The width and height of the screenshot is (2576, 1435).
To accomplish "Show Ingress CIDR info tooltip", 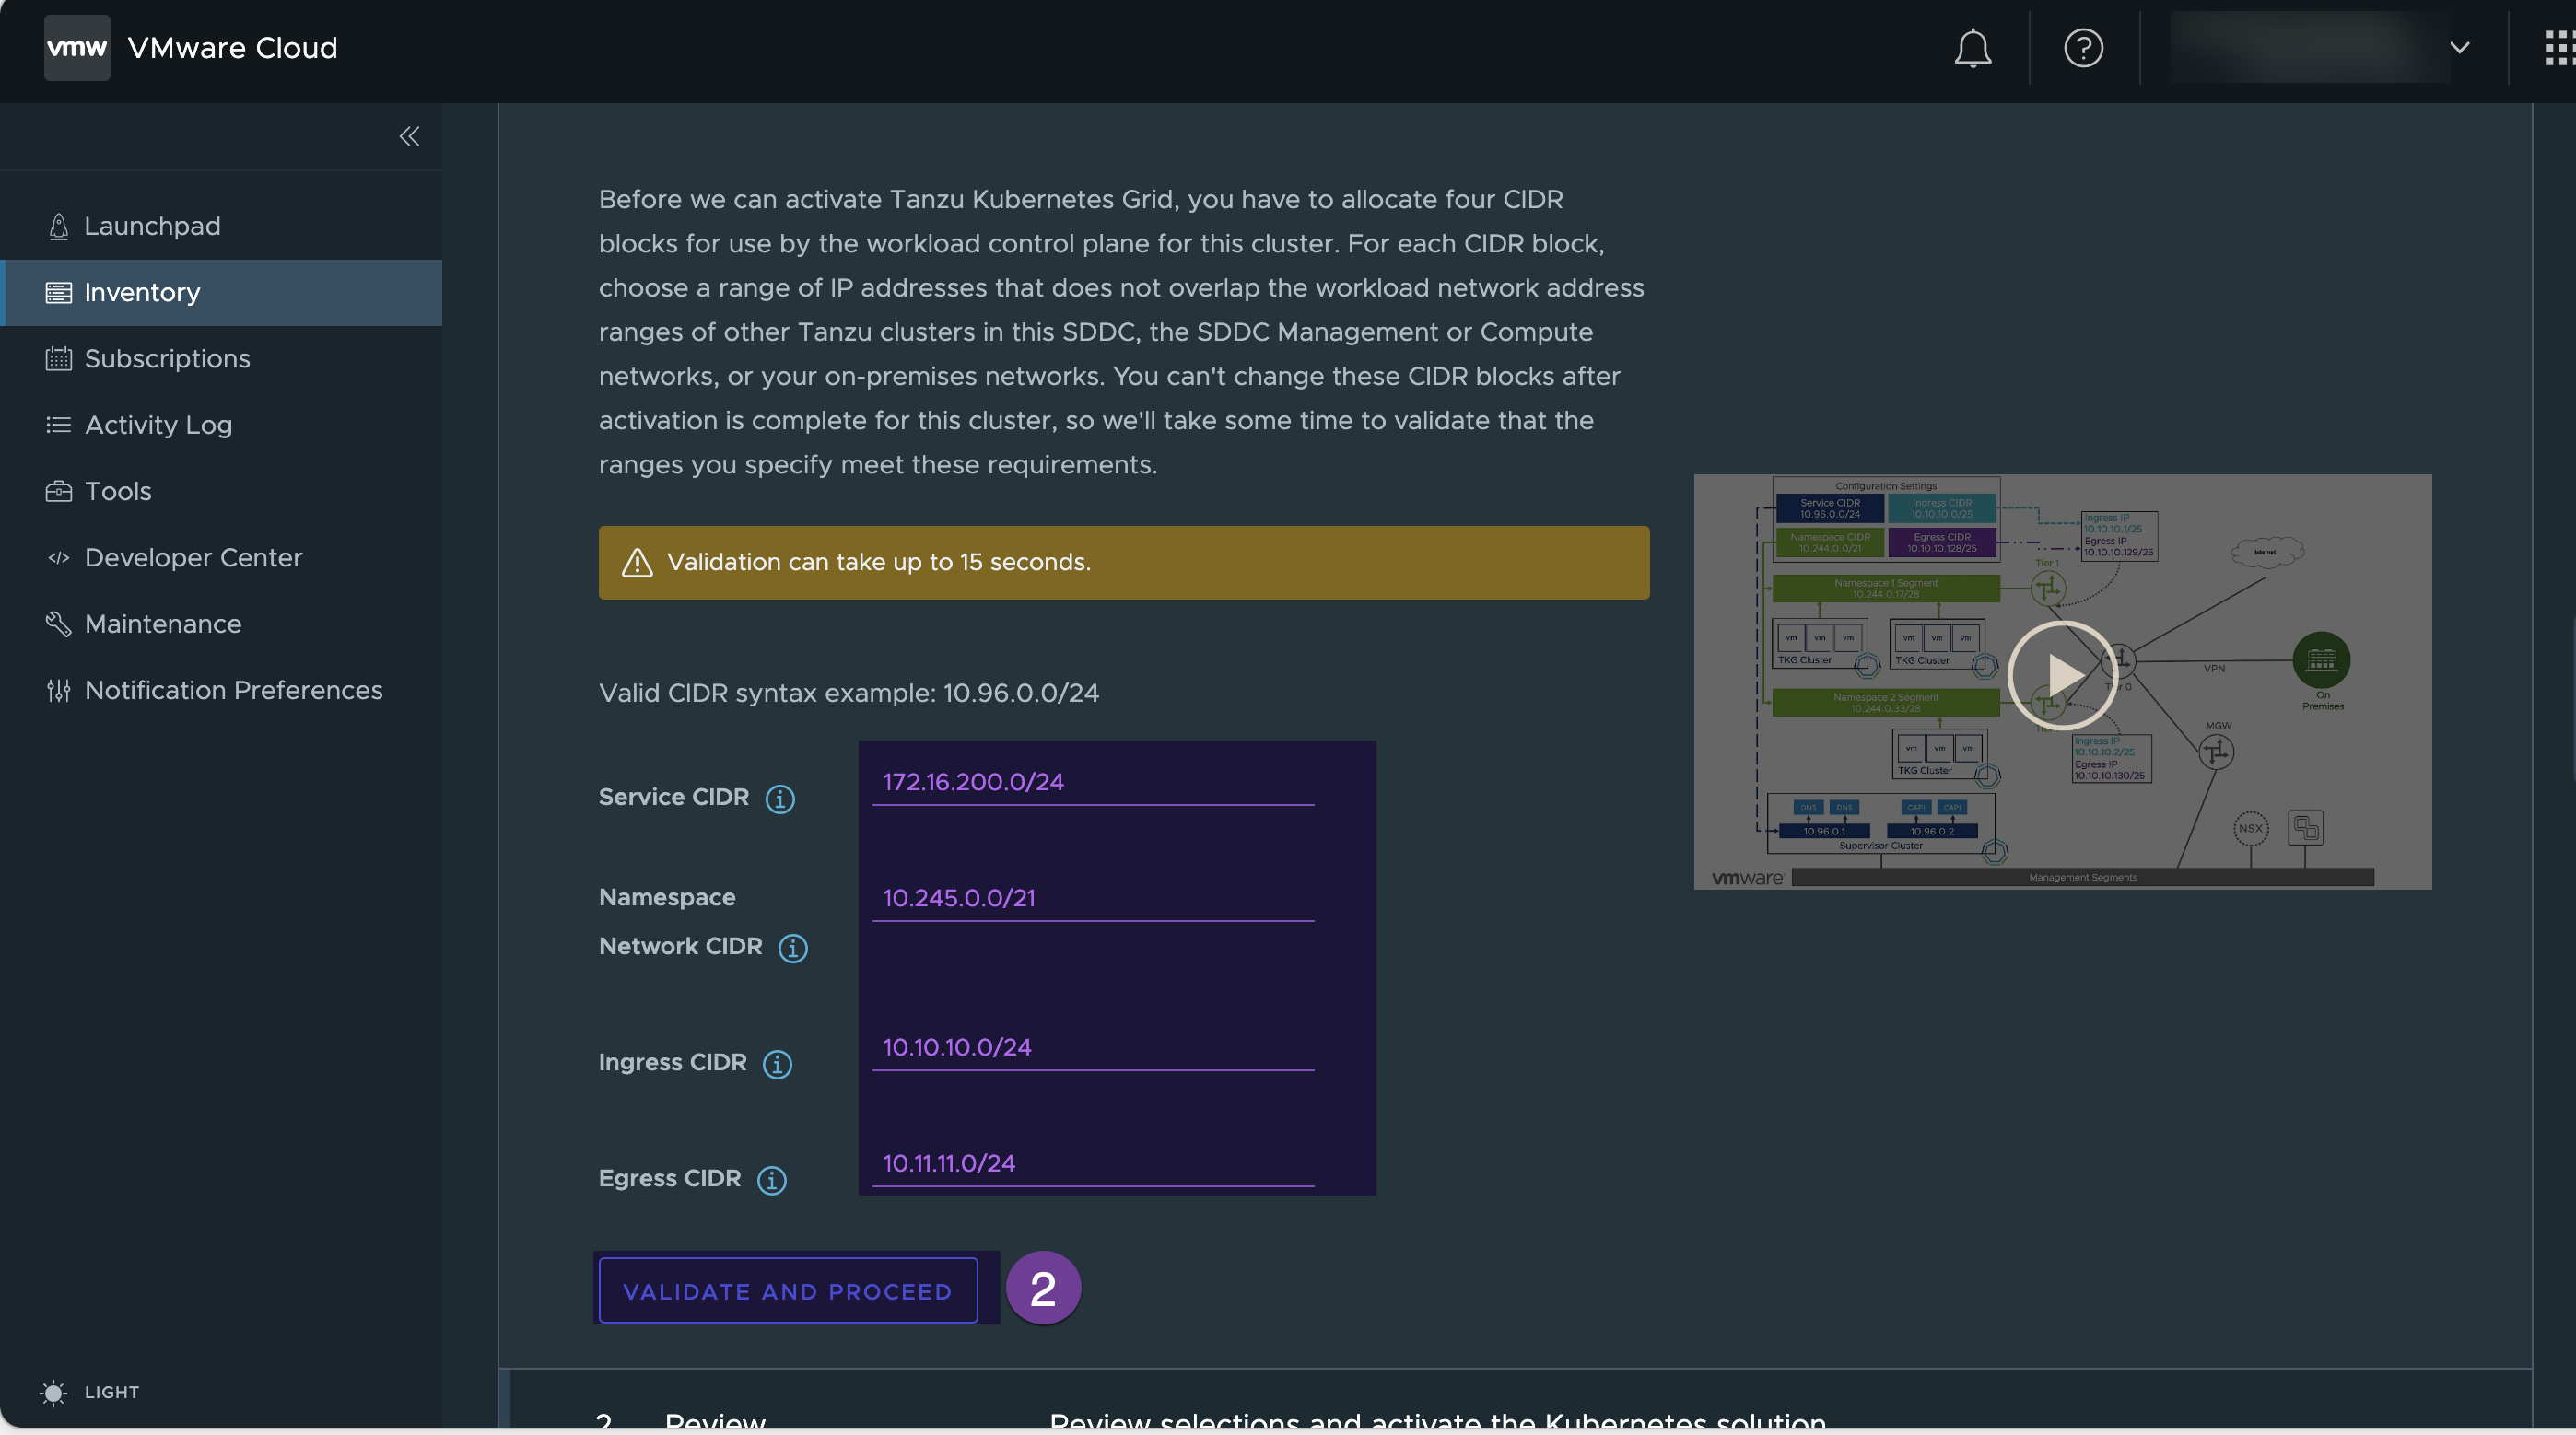I will coord(777,1064).
